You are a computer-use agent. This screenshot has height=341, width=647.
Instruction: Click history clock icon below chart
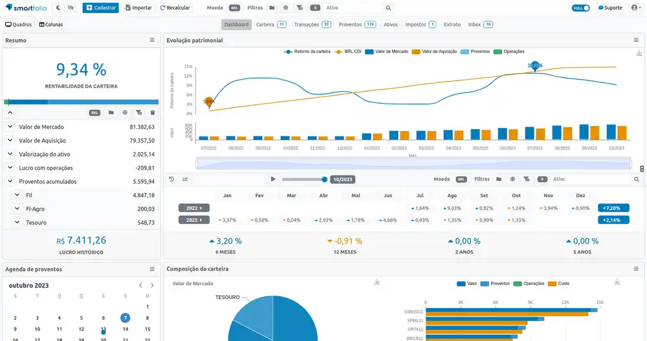click(171, 179)
